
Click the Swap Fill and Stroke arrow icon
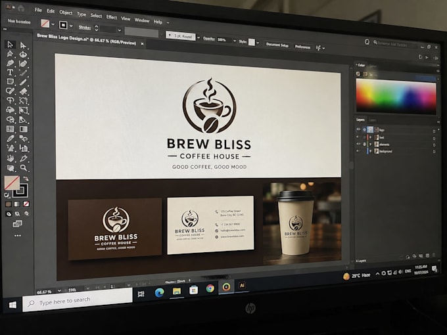click(26, 179)
